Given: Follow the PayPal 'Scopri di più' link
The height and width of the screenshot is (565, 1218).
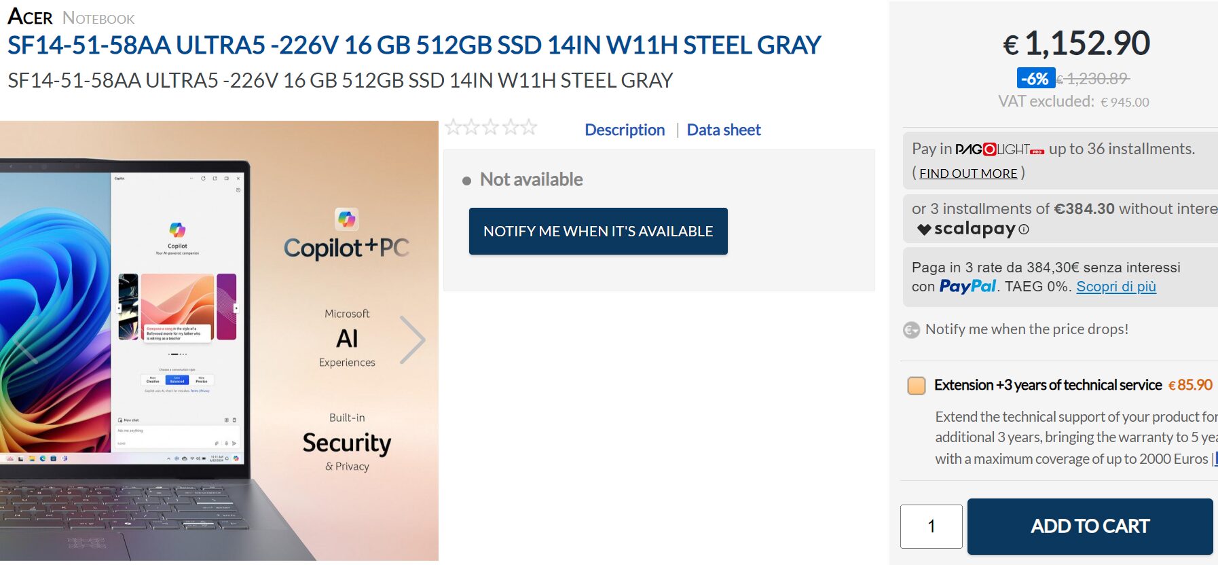Looking at the screenshot, I should click(x=1116, y=287).
